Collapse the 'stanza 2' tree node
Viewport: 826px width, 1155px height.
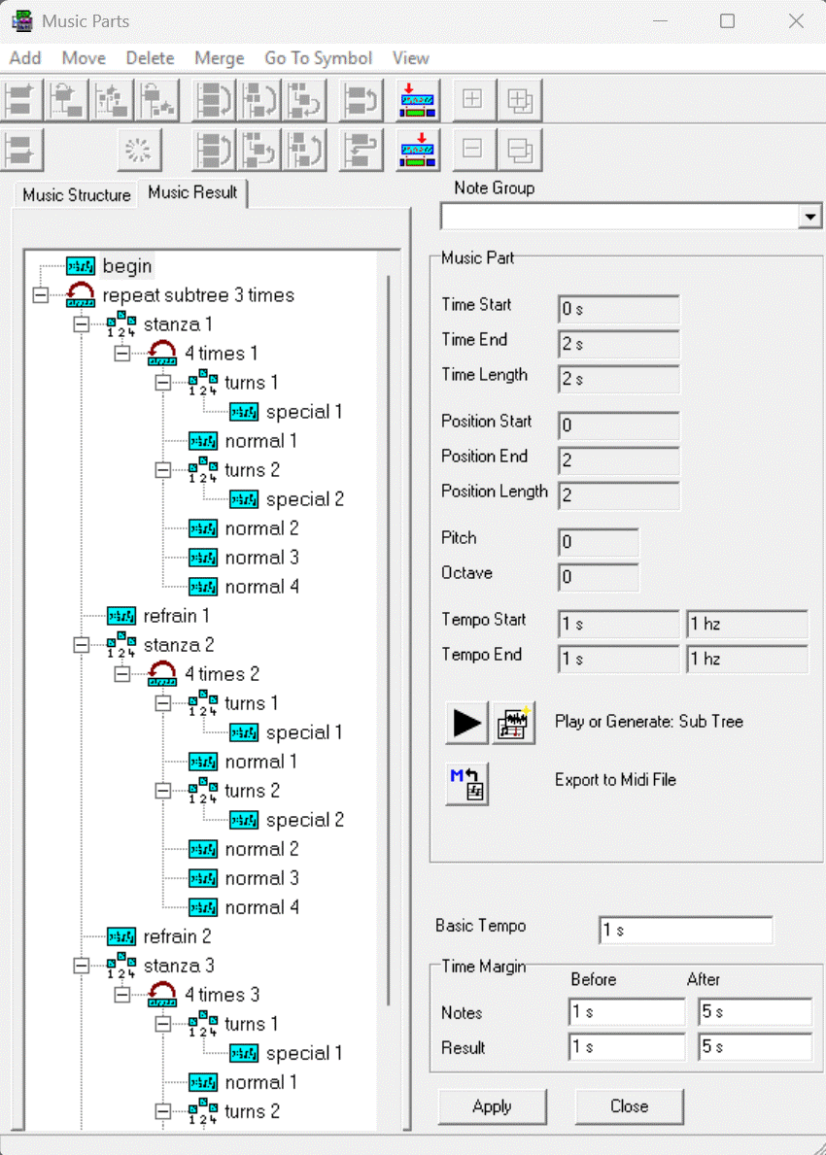point(82,645)
